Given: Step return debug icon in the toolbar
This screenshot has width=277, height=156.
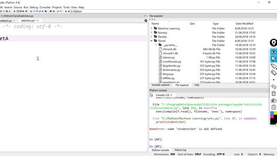Looking at the screenshot, I should [40, 11].
